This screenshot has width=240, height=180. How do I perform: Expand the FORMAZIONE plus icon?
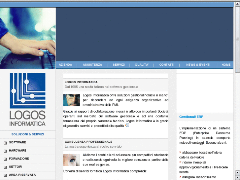(5, 159)
